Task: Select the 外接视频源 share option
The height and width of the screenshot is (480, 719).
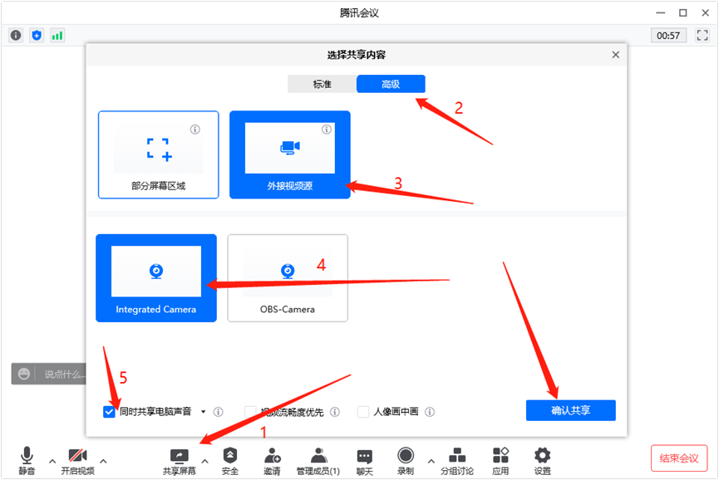Action: pos(290,154)
